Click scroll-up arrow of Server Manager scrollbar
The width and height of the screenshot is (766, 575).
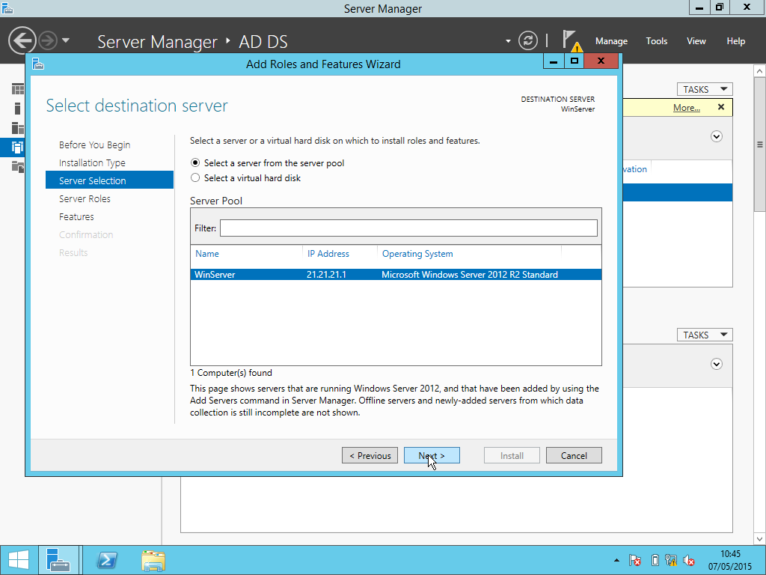(760, 71)
